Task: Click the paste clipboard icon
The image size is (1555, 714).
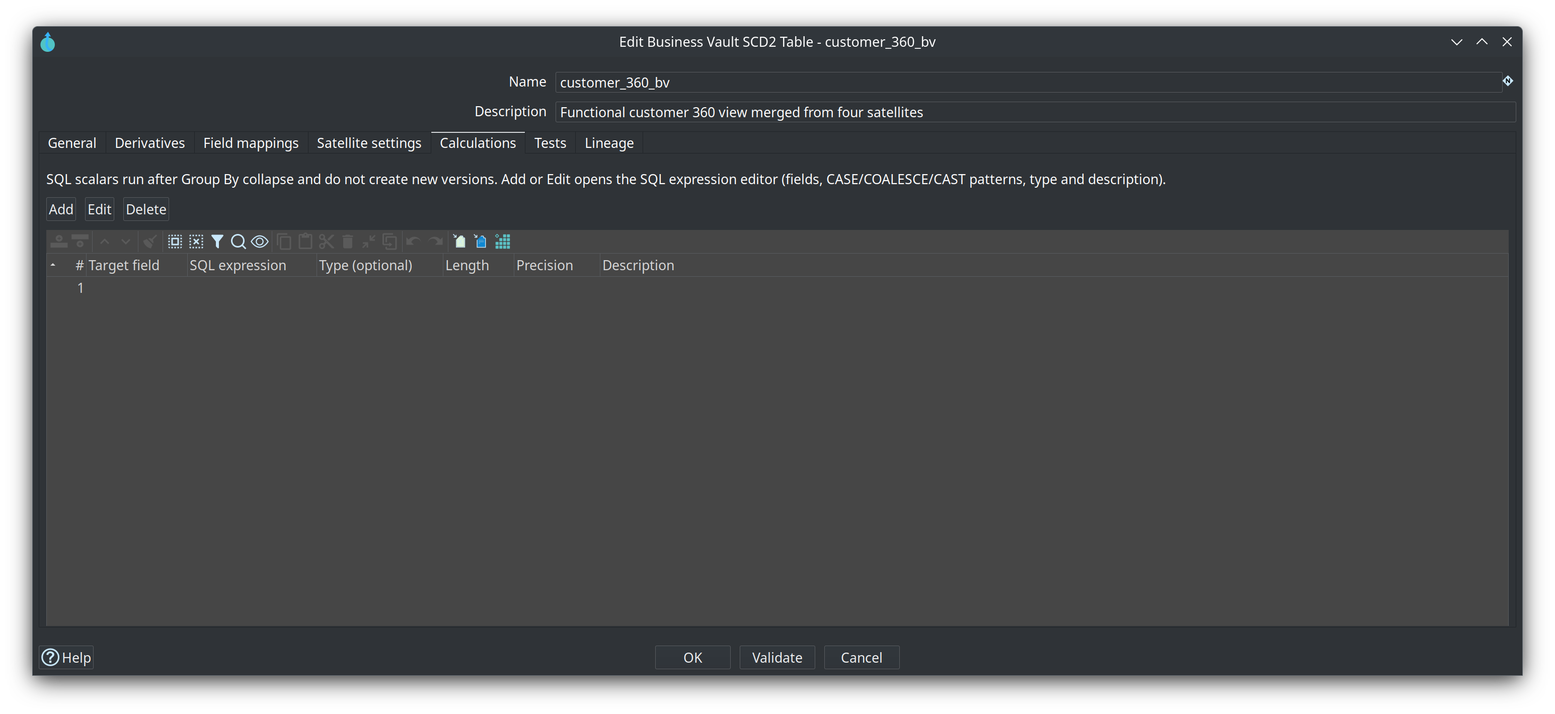Action: pyautogui.click(x=305, y=242)
